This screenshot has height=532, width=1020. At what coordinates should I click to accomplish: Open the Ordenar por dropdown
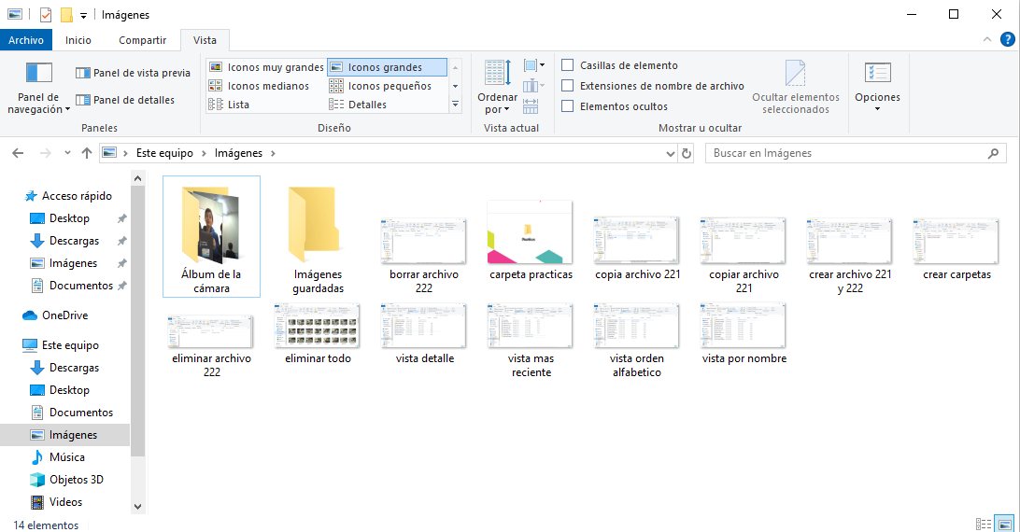[497, 103]
